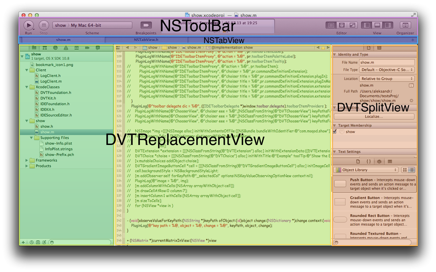436x272 pixels.
Task: Switch to the show.m editor tab
Action: tap(63, 40)
